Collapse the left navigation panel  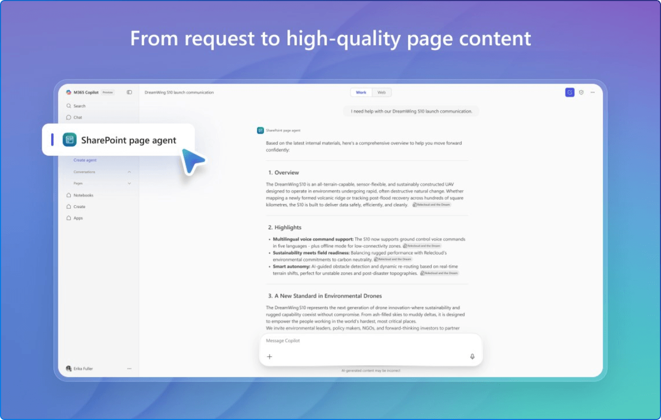tap(129, 92)
